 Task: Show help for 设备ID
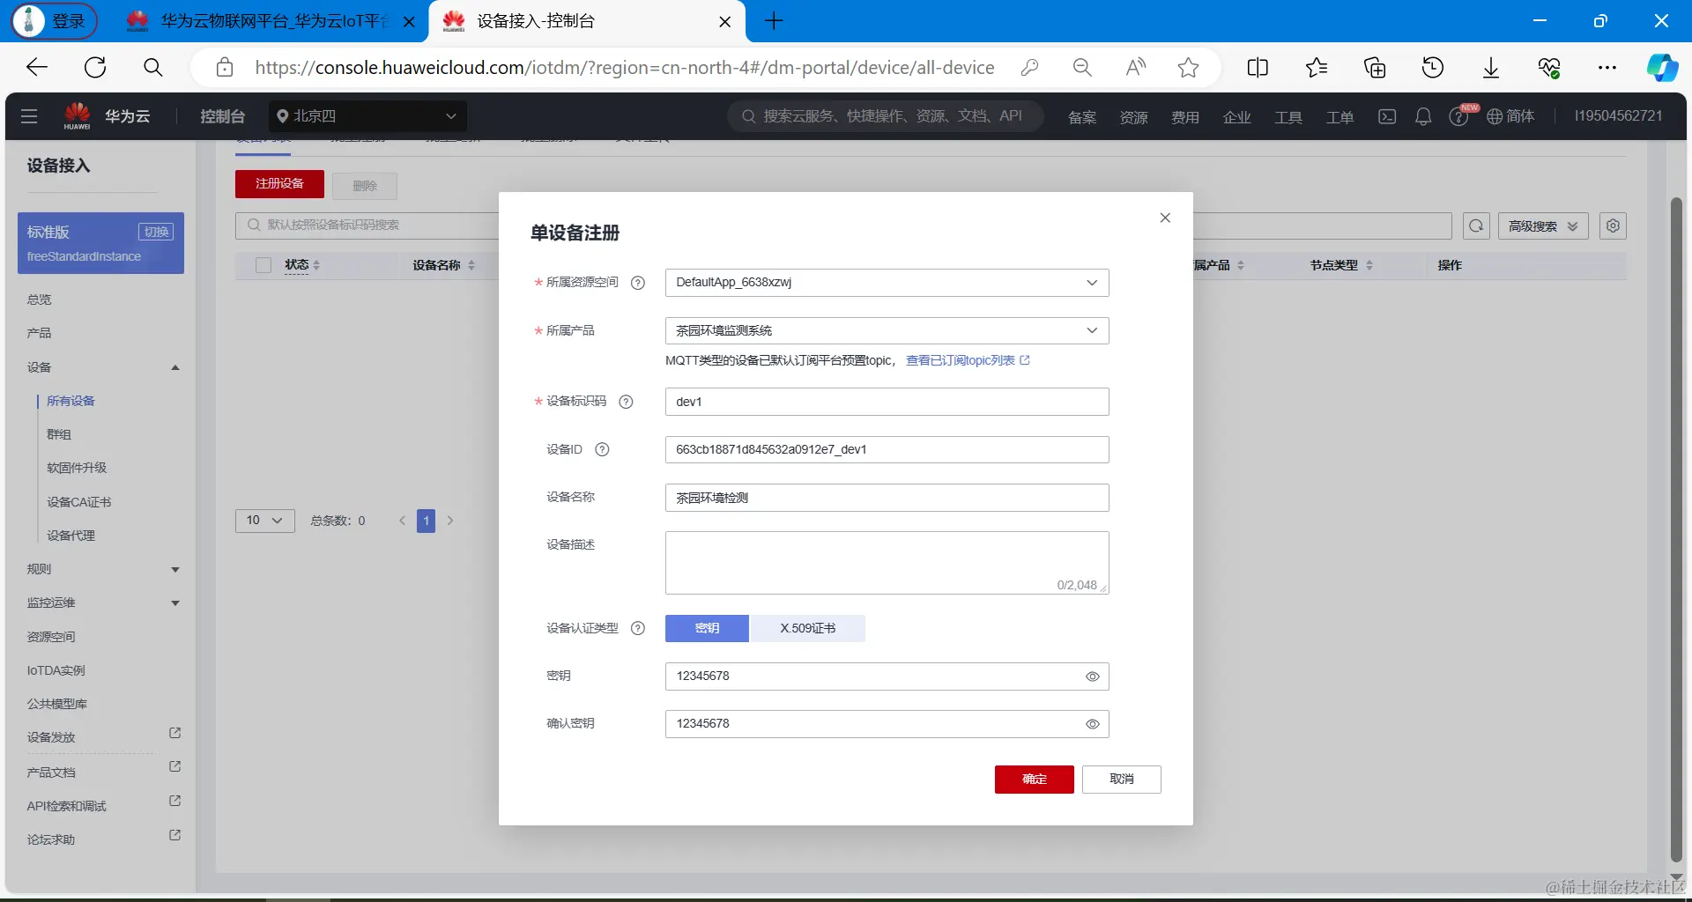602,449
